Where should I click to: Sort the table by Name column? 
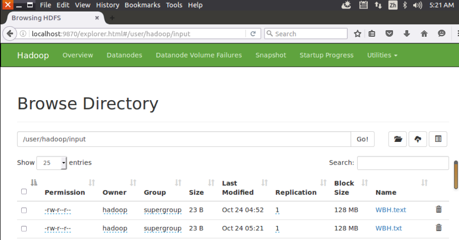coord(386,192)
